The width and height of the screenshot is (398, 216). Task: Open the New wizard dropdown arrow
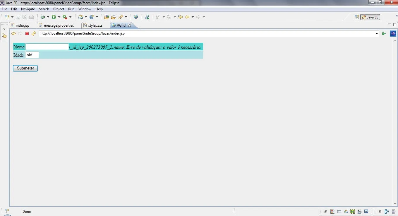tap(12, 17)
